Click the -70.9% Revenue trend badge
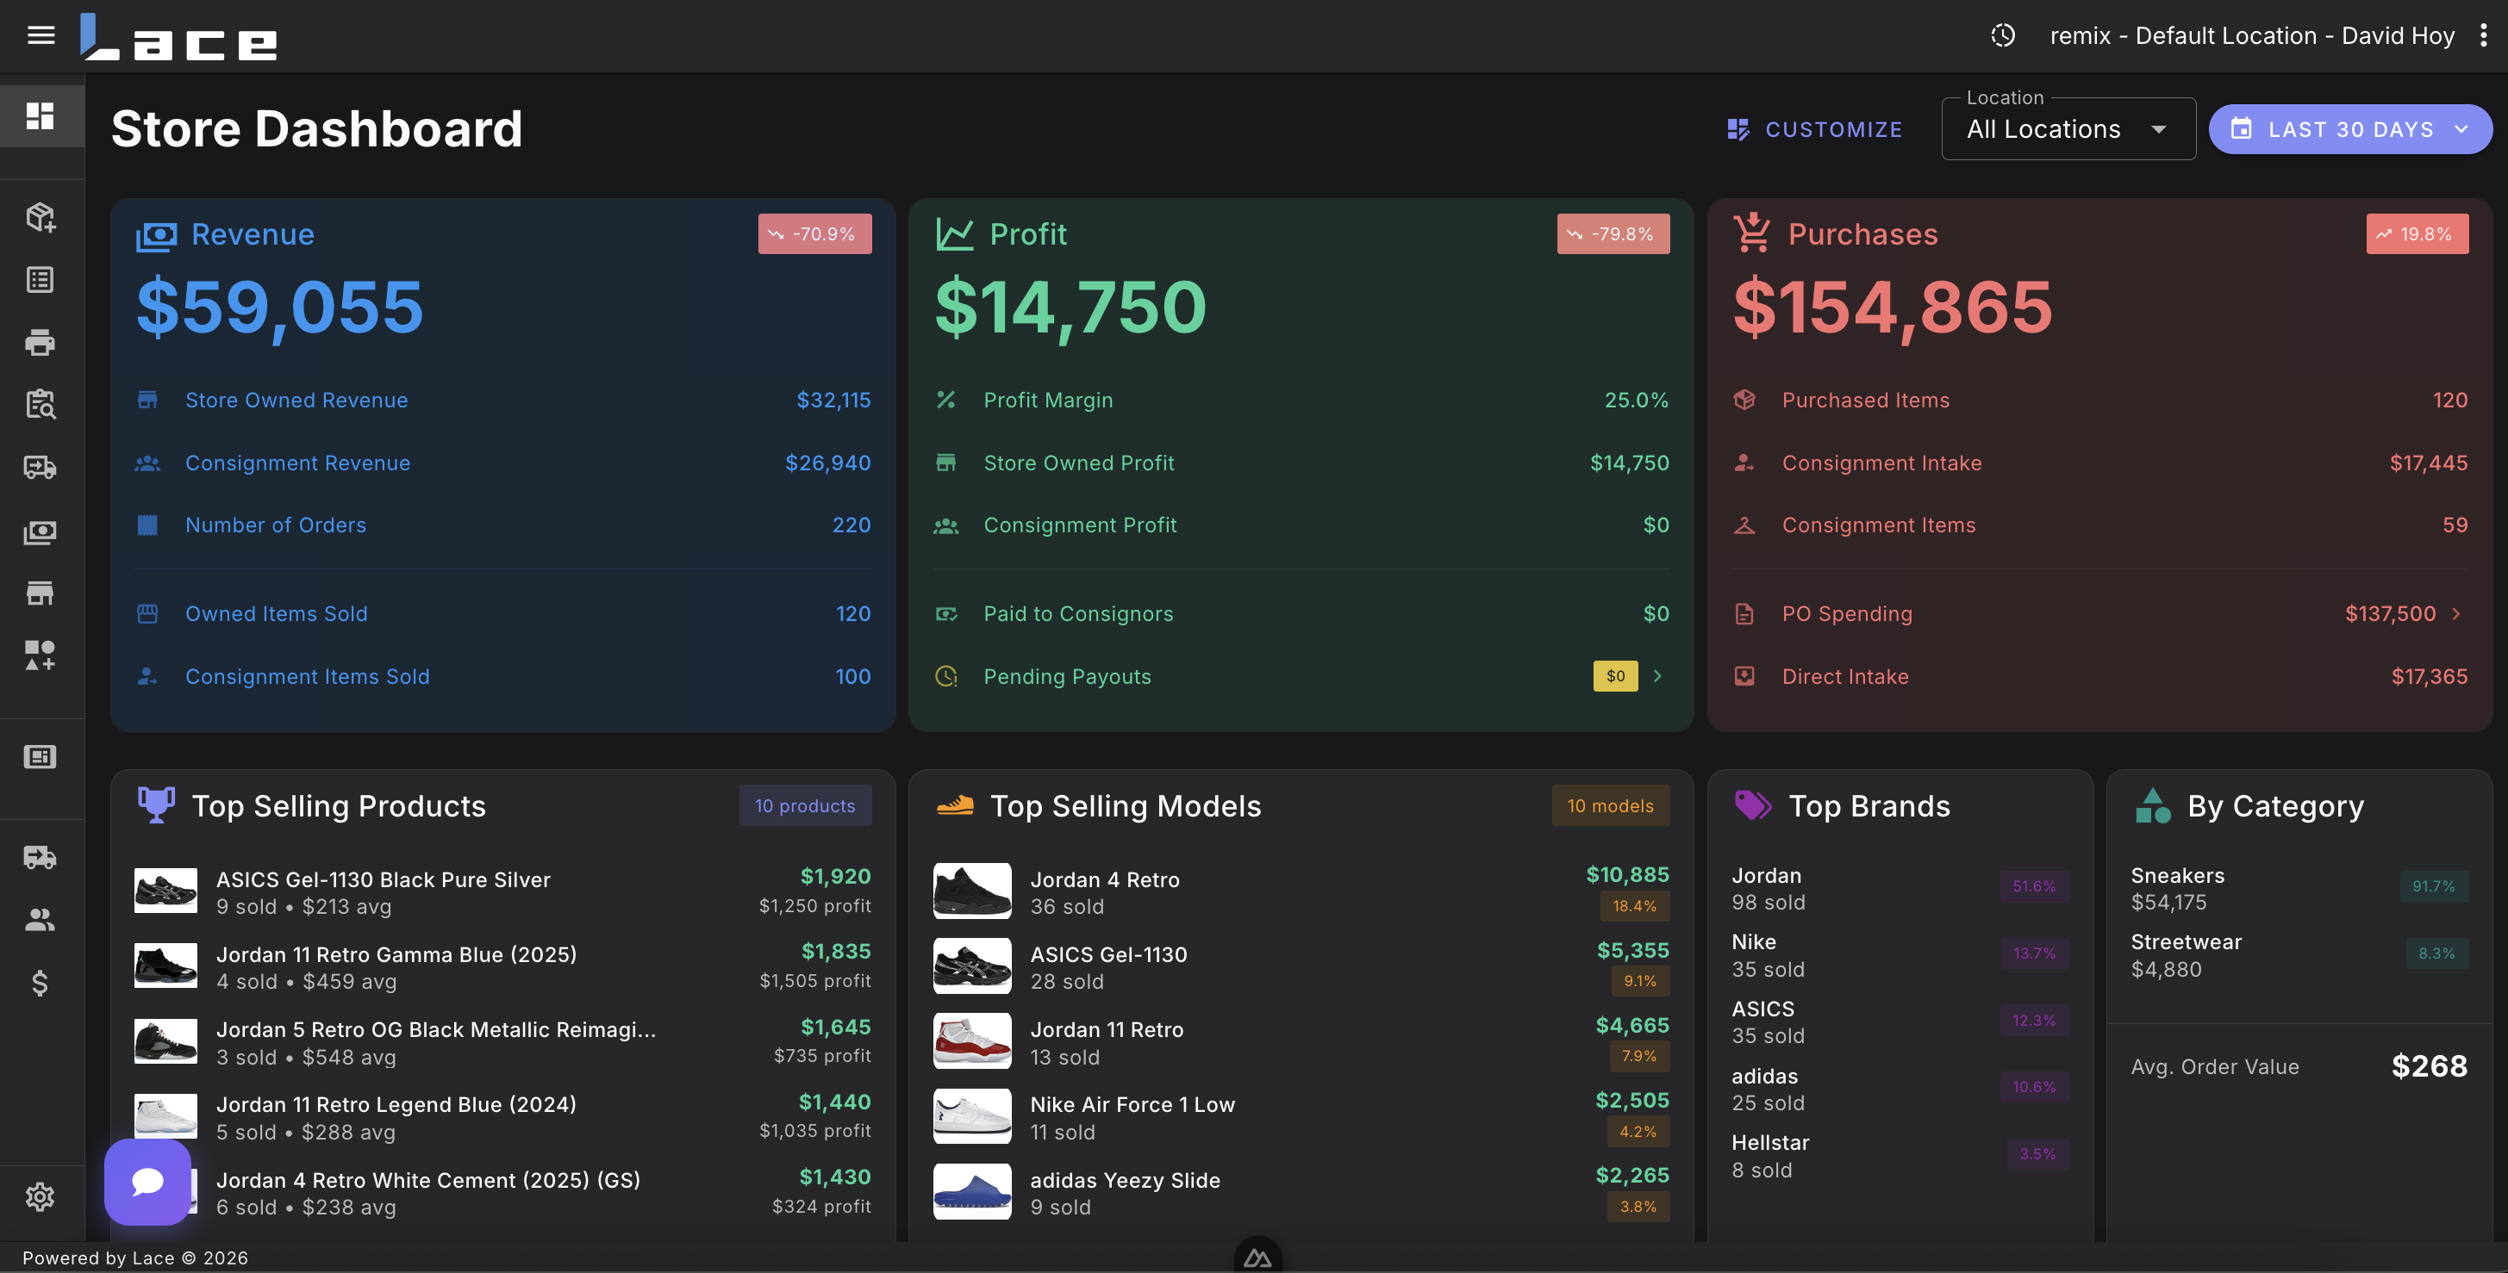Screen dimensions: 2508x1273 click(x=815, y=233)
